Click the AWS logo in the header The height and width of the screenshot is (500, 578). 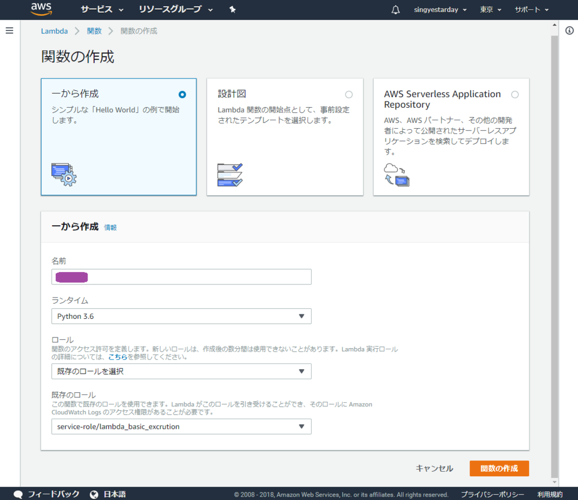coord(41,9)
